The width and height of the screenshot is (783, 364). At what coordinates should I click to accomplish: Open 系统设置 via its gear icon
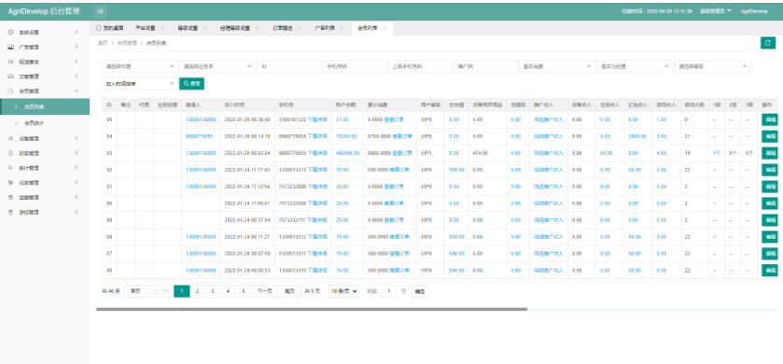[x=10, y=33]
